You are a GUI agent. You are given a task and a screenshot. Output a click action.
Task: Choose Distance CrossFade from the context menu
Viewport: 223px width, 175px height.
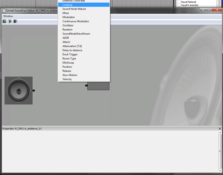(x=84, y=1)
